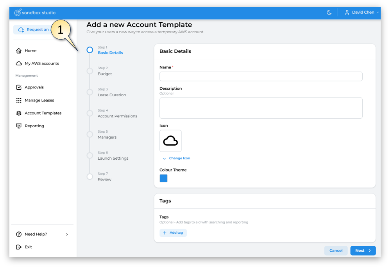392x267 pixels.
Task: Click the Approvals checkmark icon
Action: (x=19, y=87)
